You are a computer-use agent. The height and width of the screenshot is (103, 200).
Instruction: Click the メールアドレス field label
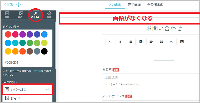click(113, 96)
